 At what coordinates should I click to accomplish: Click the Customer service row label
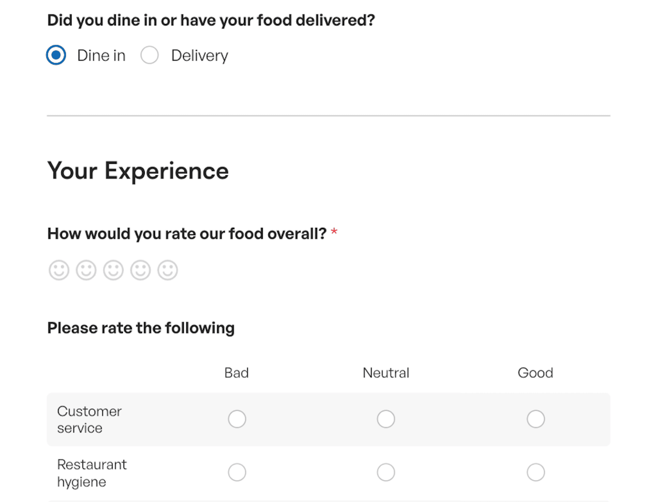click(x=89, y=419)
